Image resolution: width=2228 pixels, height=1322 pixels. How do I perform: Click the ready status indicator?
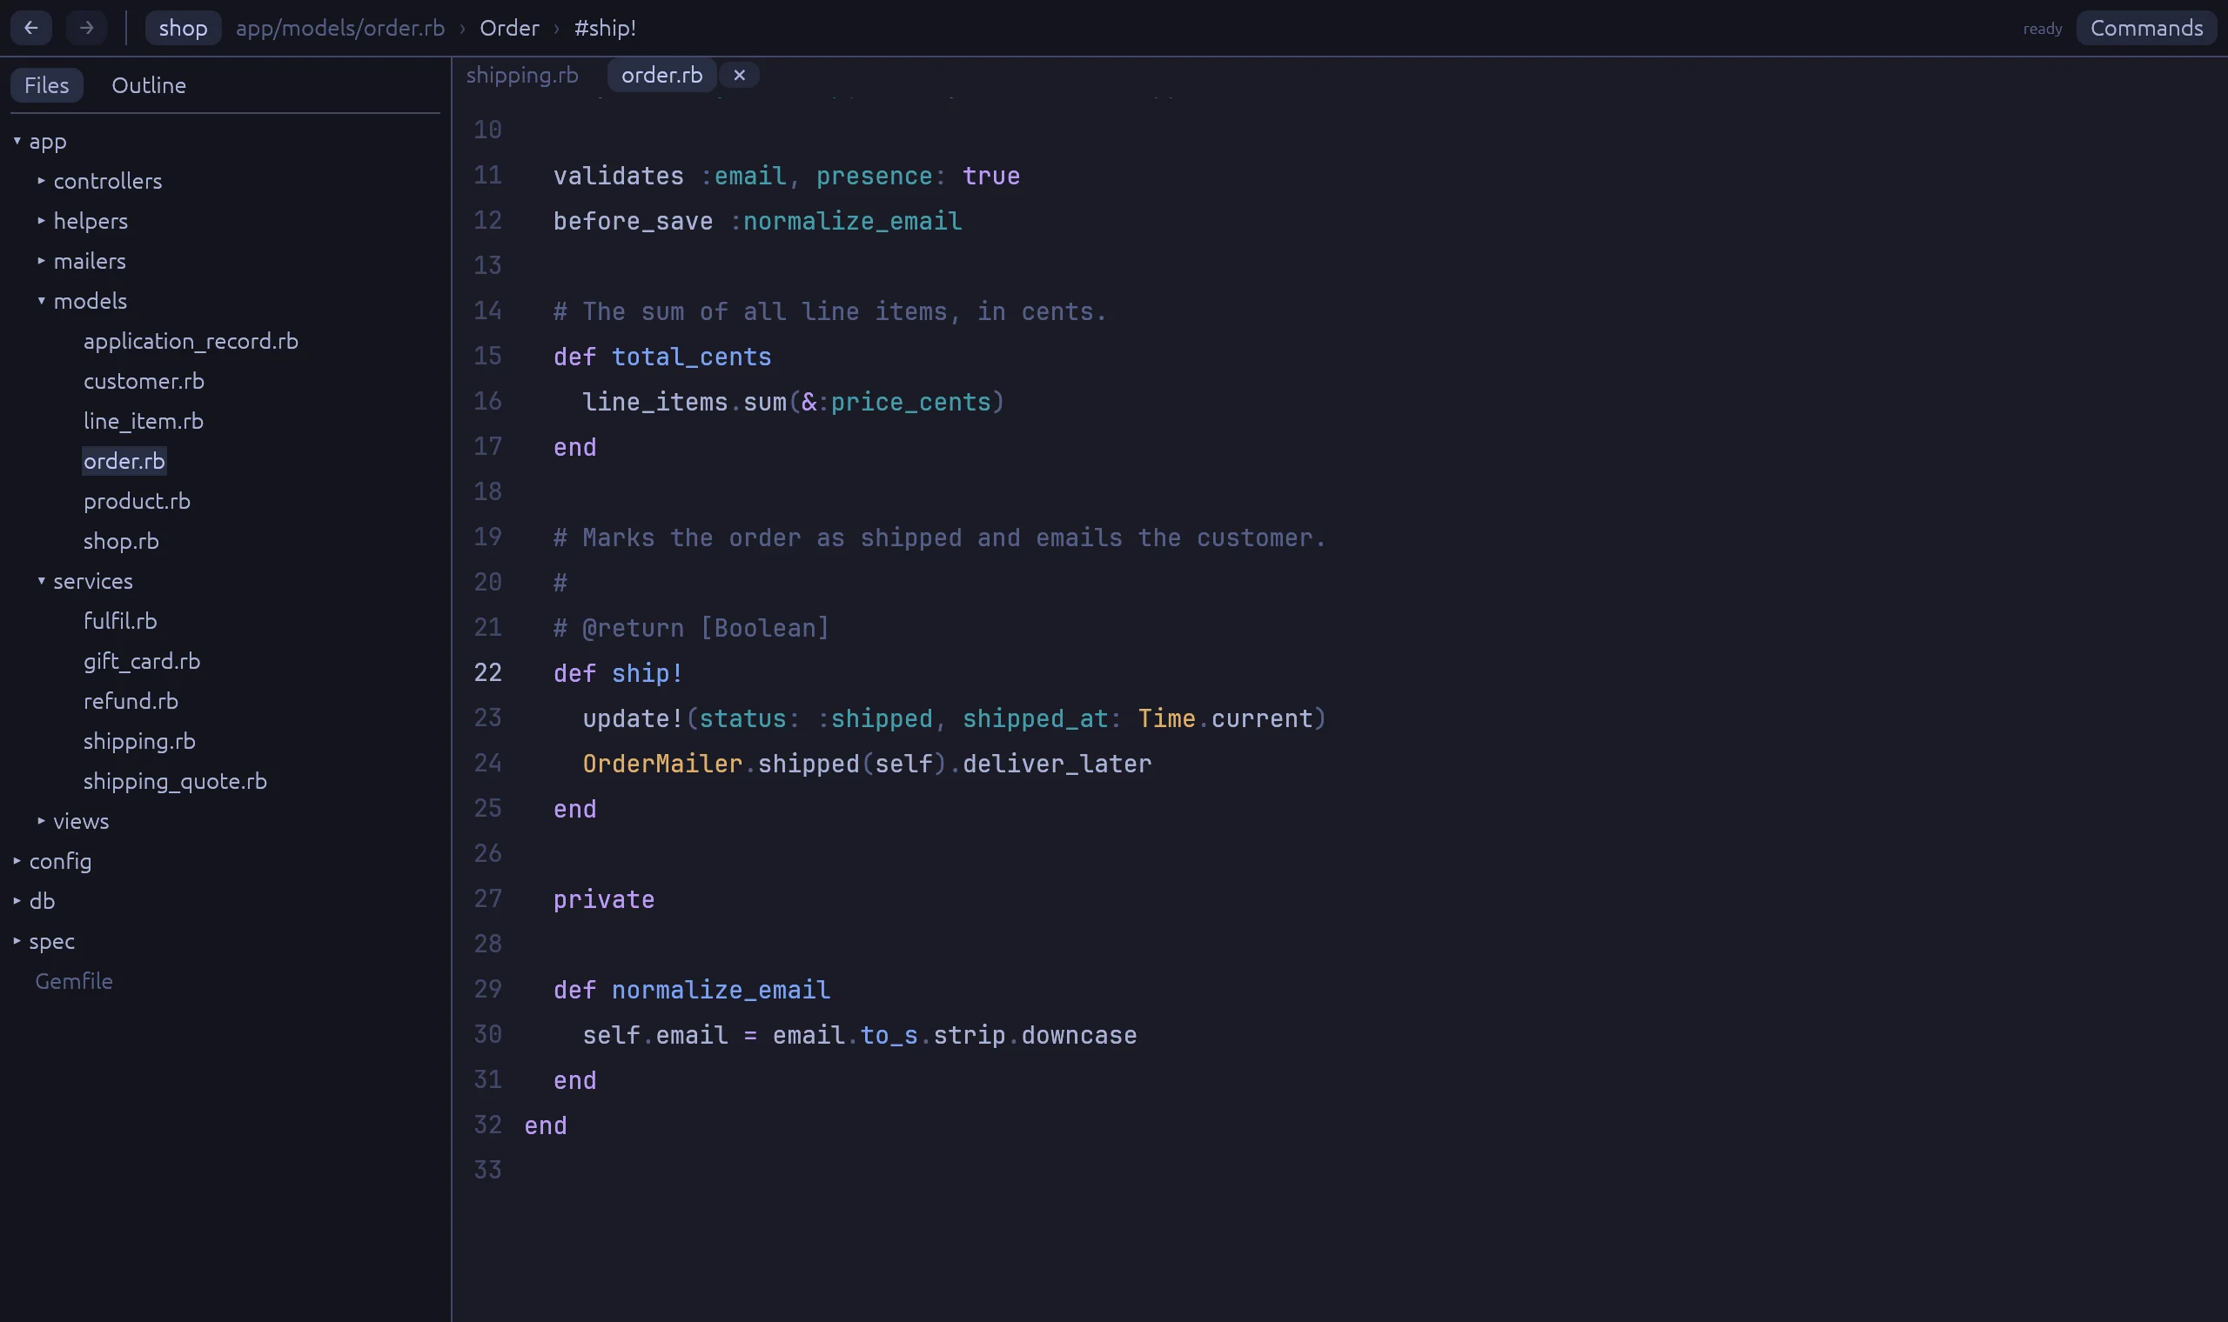2042,29
